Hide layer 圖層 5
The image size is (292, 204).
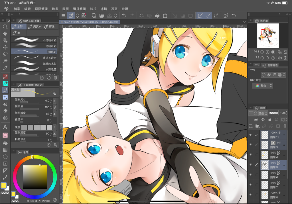click(251, 165)
